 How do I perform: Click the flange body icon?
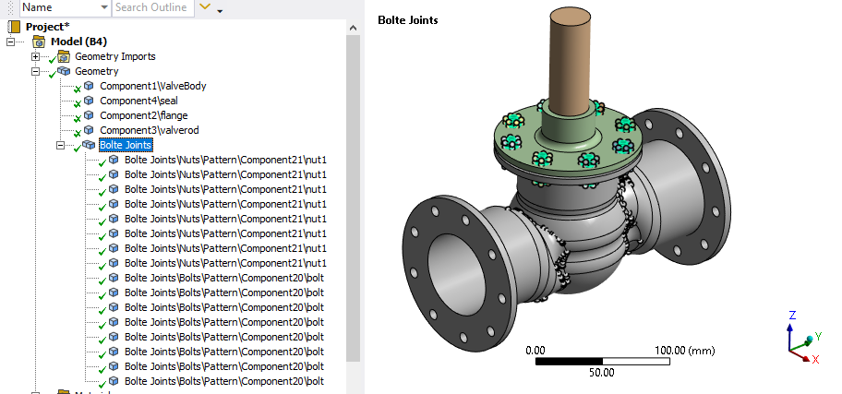click(x=89, y=115)
